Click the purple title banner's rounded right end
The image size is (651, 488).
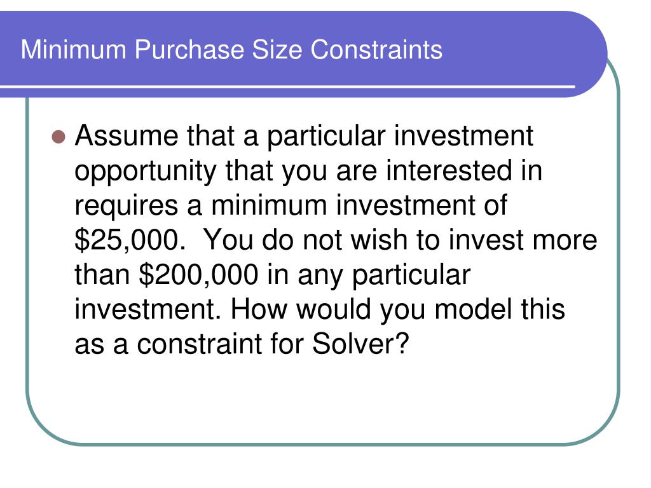[586, 54]
